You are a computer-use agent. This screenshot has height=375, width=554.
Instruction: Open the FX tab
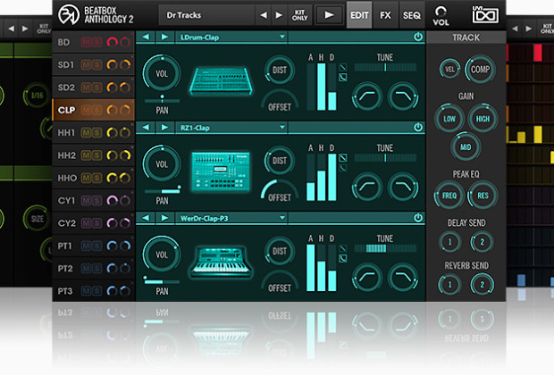tap(385, 15)
